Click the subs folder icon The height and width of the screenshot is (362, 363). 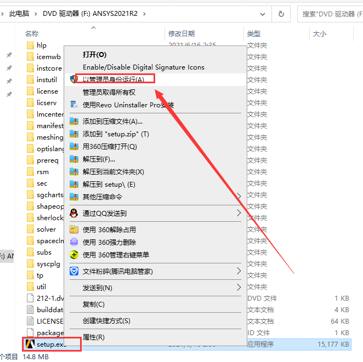(30, 252)
